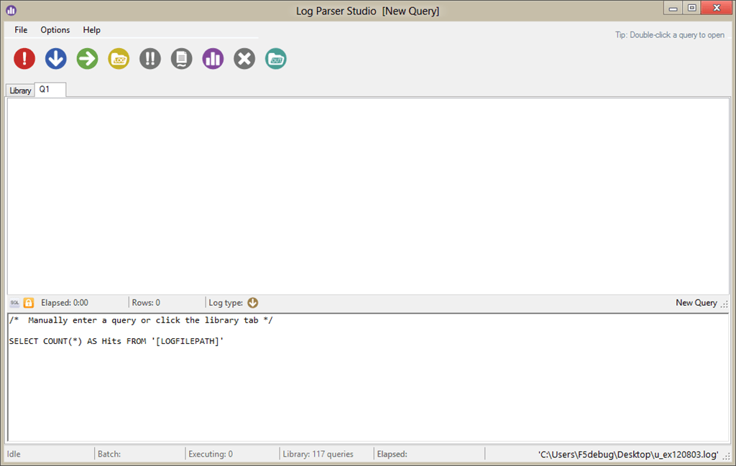Toggle the orange lock icon
Viewport: 736px width, 466px height.
pyautogui.click(x=29, y=303)
